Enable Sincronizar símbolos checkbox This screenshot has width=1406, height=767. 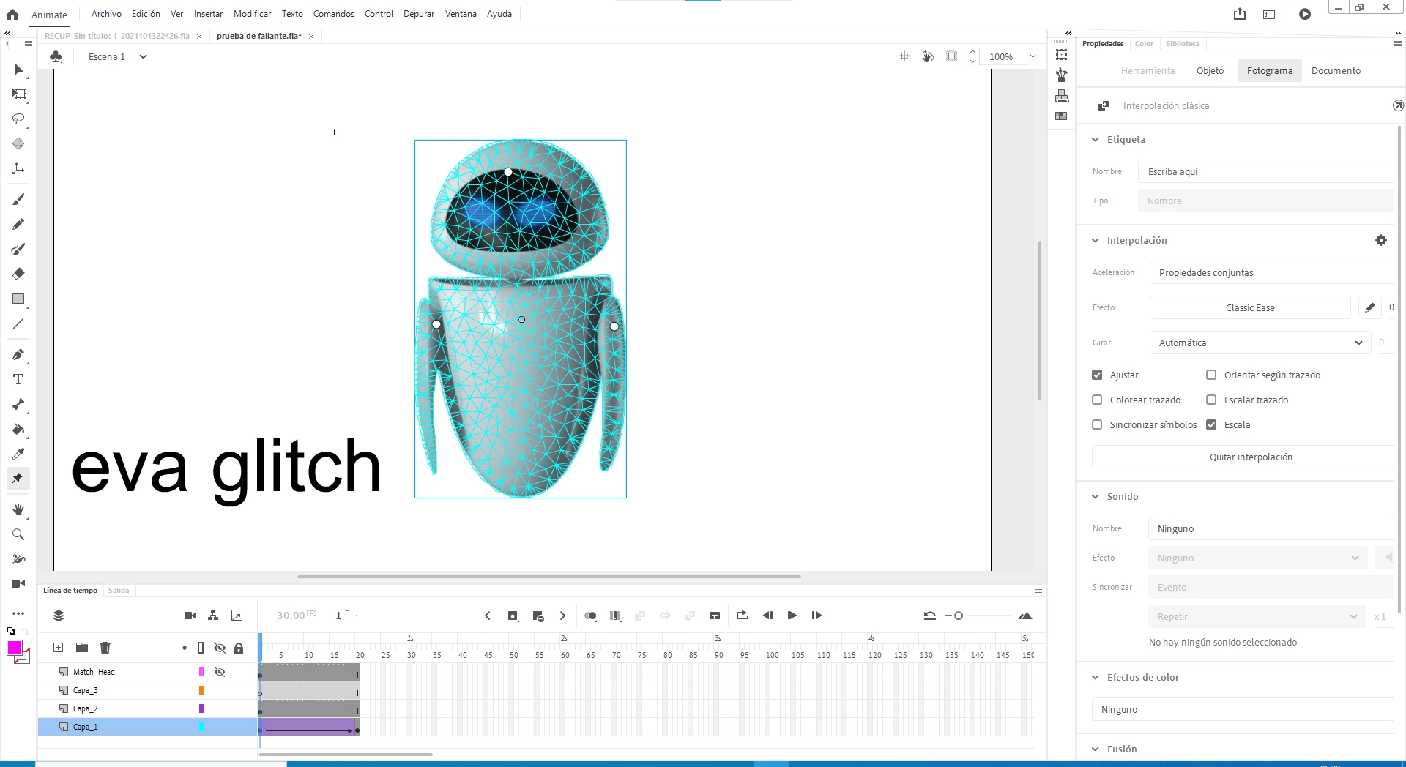pos(1097,424)
